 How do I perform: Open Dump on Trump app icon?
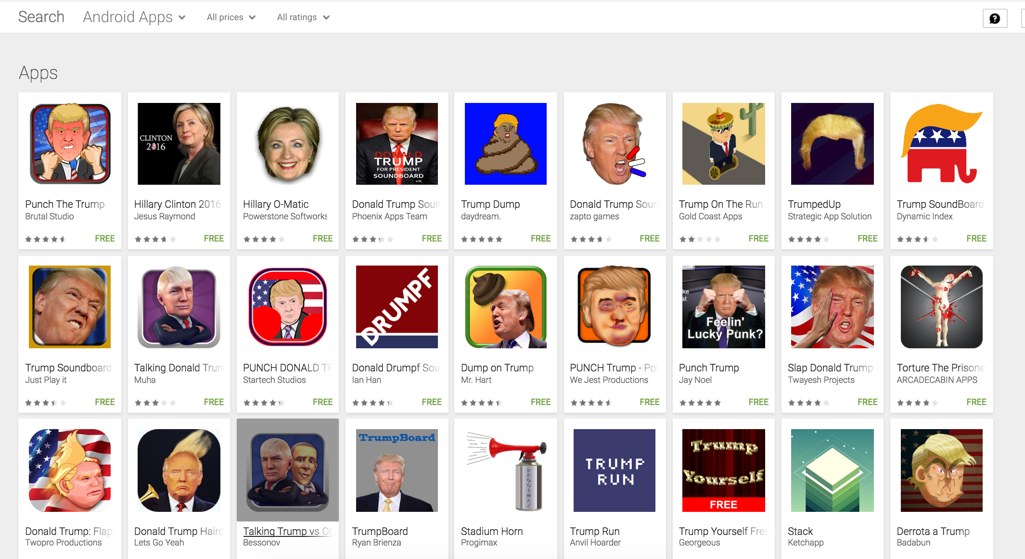pos(506,307)
